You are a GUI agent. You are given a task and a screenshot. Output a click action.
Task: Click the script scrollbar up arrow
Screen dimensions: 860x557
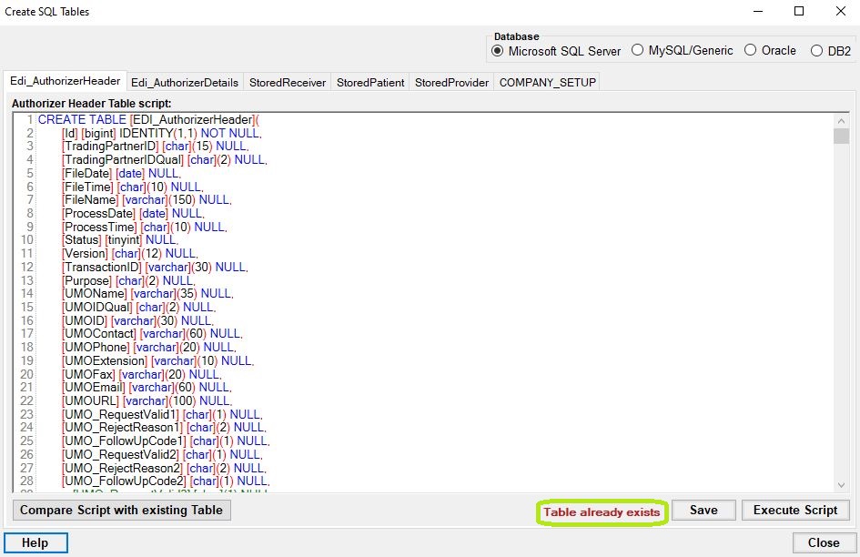(841, 120)
